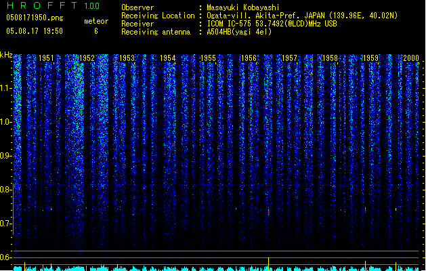Click the red meteor echo after 1956
This screenshot has width=426, height=271.
click(x=268, y=212)
